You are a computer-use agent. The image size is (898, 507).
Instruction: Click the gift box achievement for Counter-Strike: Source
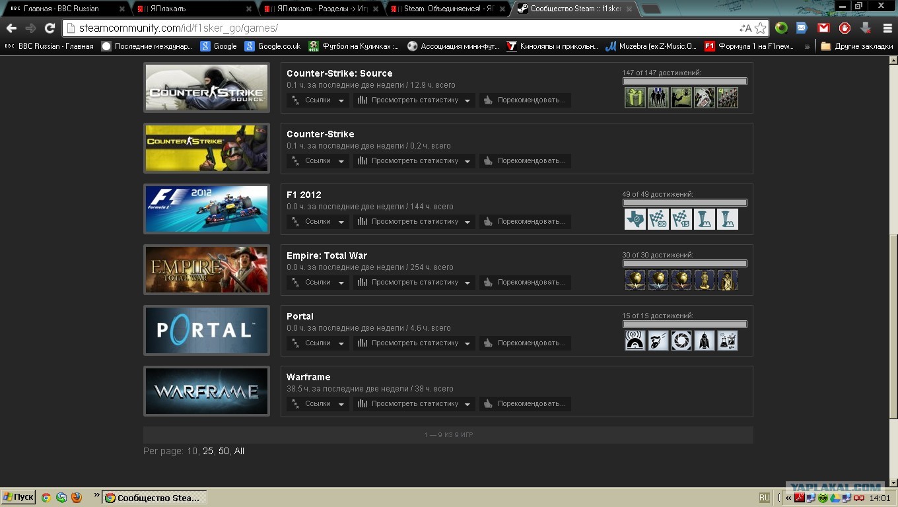pos(635,98)
